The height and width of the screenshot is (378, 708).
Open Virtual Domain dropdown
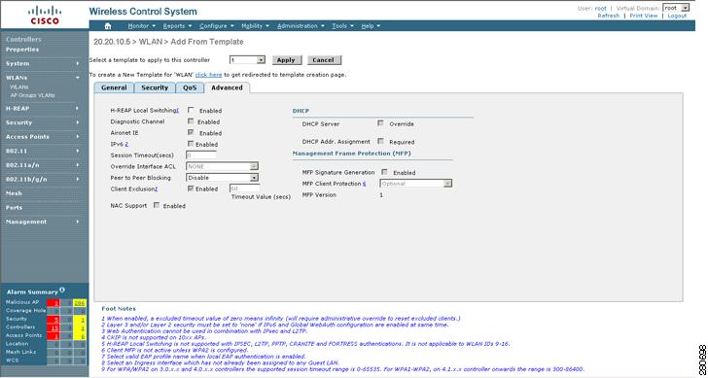(x=677, y=8)
